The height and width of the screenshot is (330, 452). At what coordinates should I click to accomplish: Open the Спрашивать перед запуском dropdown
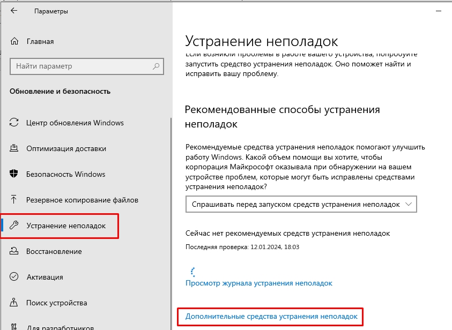(x=294, y=205)
